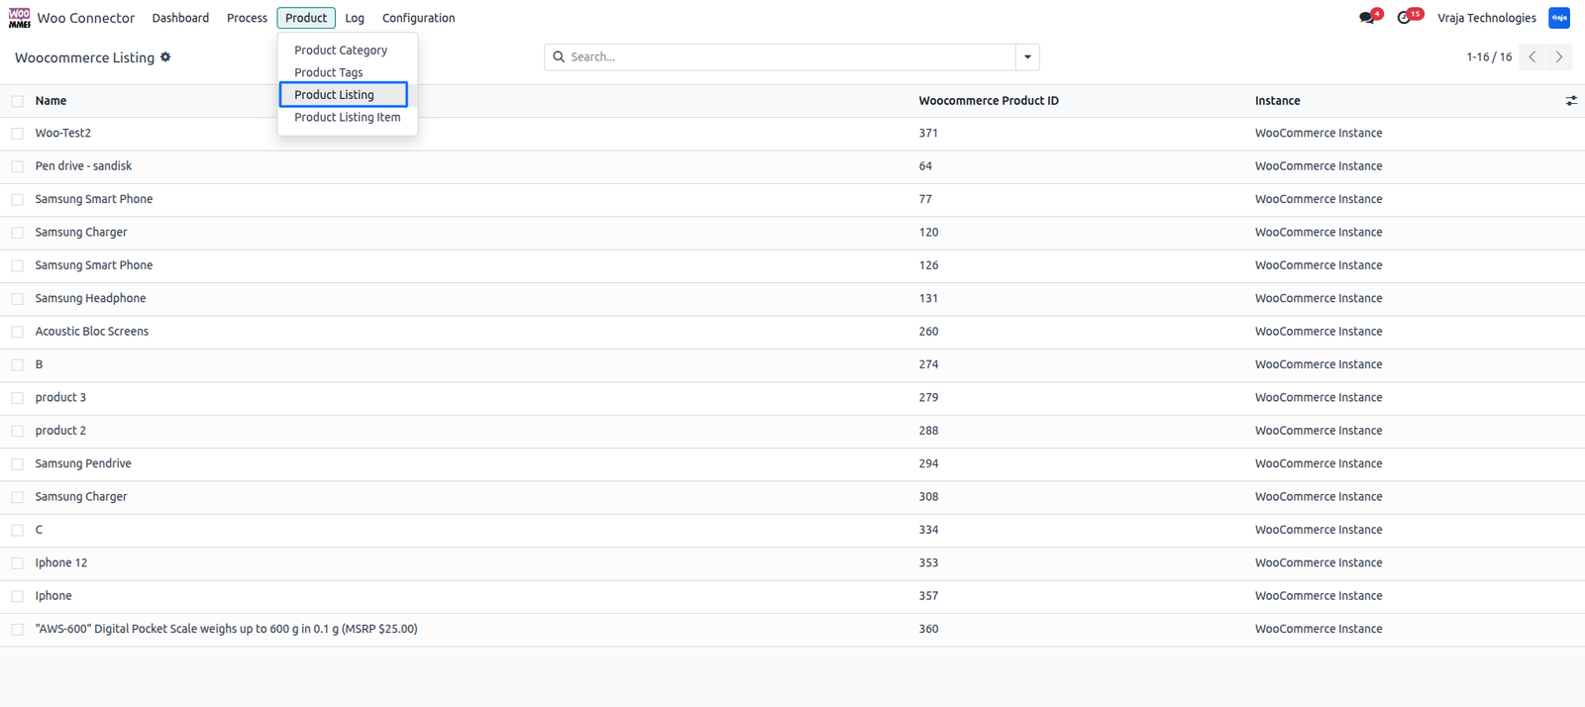This screenshot has width=1585, height=707.
Task: Open the chat messages icon
Action: point(1367,18)
